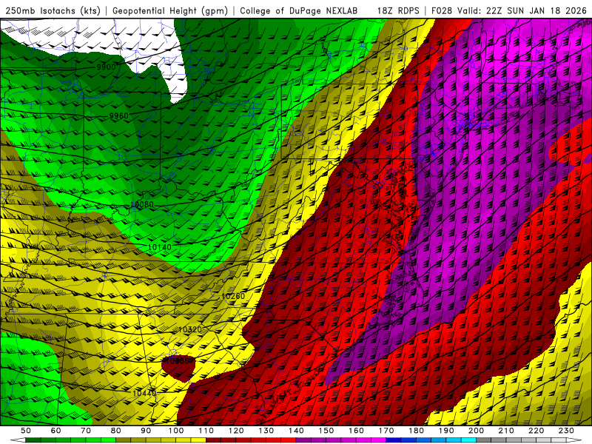Click the 180 knot scale label

point(416,431)
